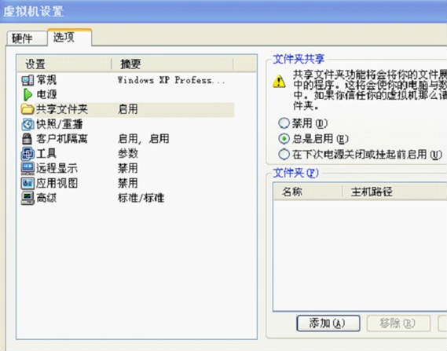
Task: Switch to the 硬件 tab
Action: tap(27, 38)
